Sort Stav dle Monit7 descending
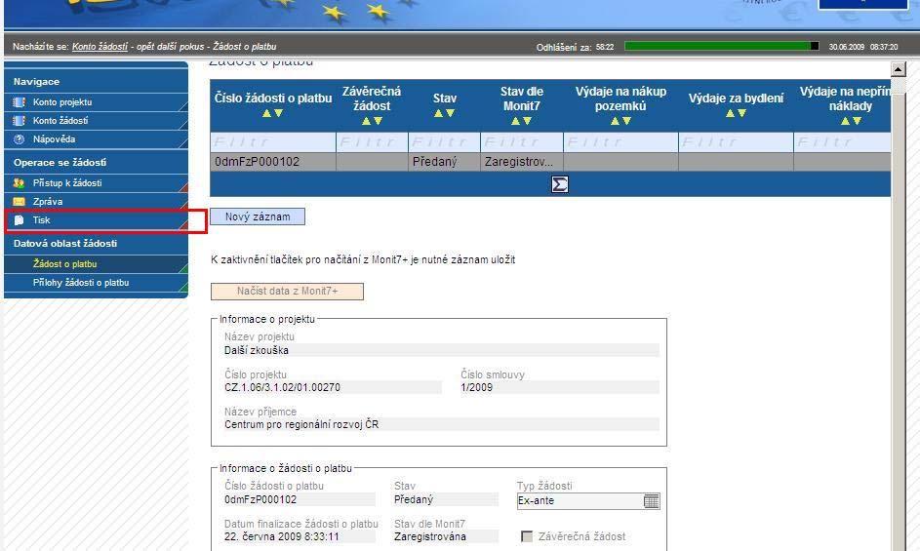 pos(528,121)
